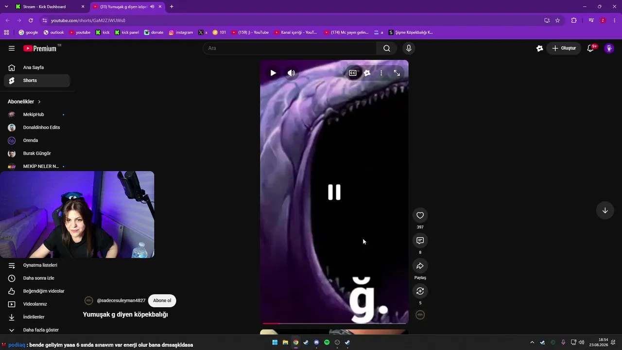Open the short's three-dot more menu
Screen dimensions: 622x350
pos(381,73)
